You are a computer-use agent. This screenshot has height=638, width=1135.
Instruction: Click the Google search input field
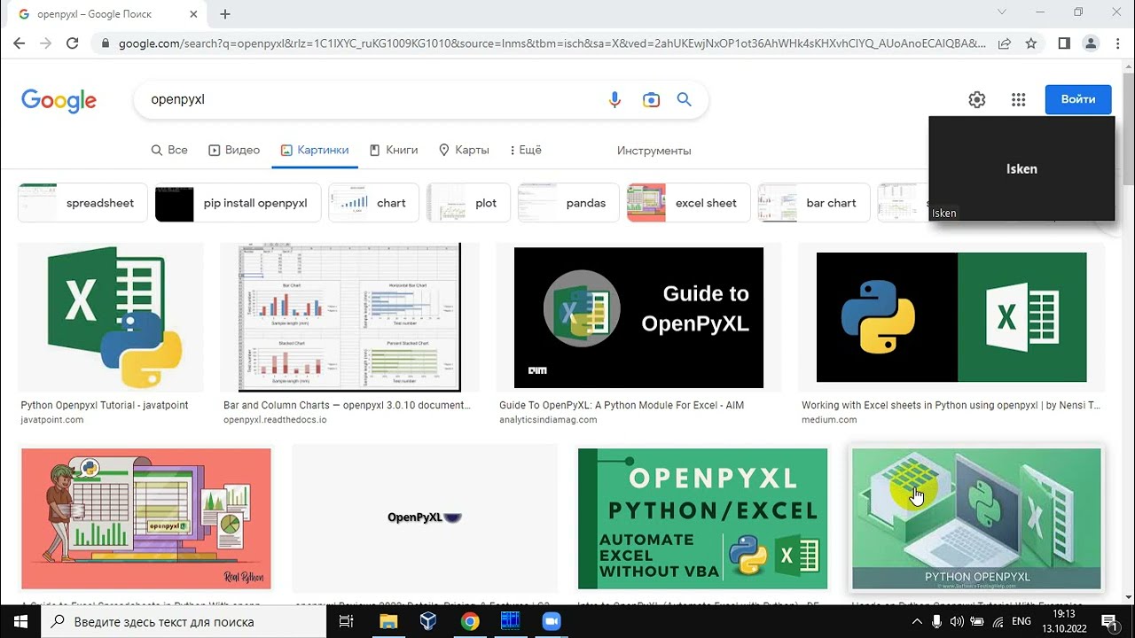(x=372, y=99)
